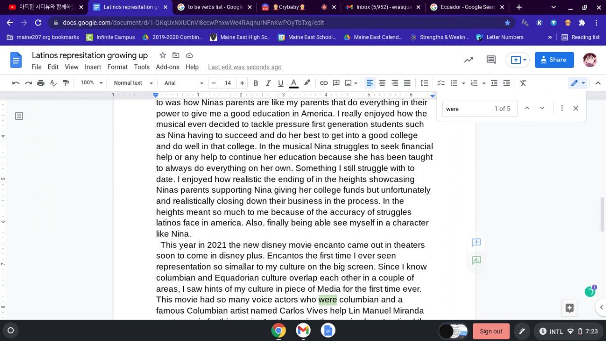606x341 pixels.
Task: Run spelling and grammar check
Action: click(53, 83)
